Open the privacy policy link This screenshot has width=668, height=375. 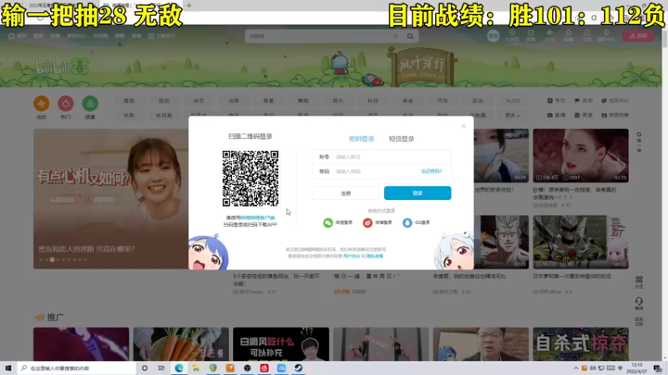click(x=375, y=256)
